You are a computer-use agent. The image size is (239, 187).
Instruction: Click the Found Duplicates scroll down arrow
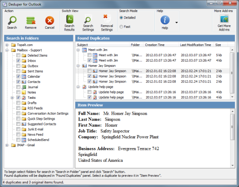(232, 97)
